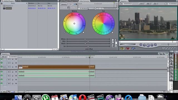Click the Blacks level slider thumb
The image size is (178, 100).
85,43
